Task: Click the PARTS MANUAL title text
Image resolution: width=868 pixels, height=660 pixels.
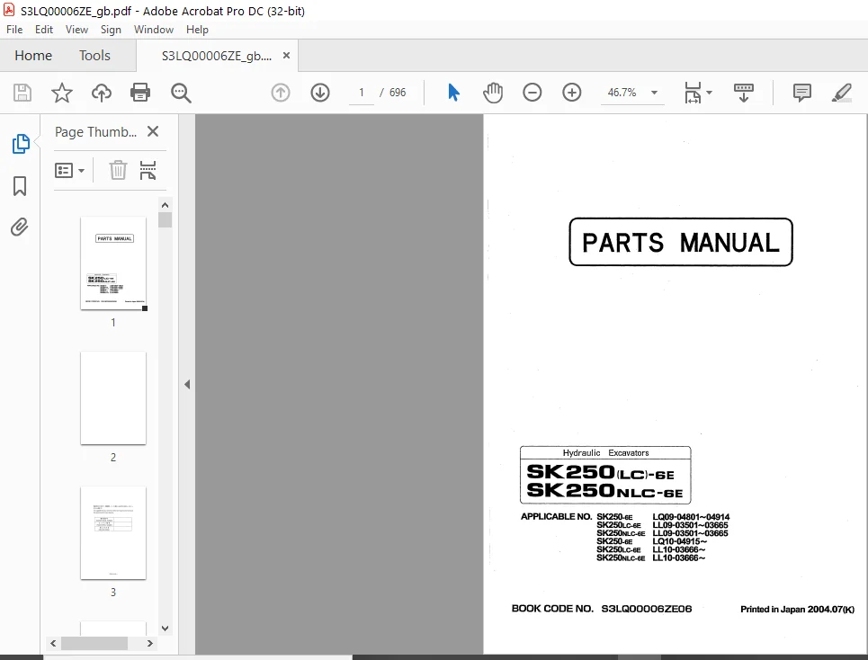Action: pos(681,243)
